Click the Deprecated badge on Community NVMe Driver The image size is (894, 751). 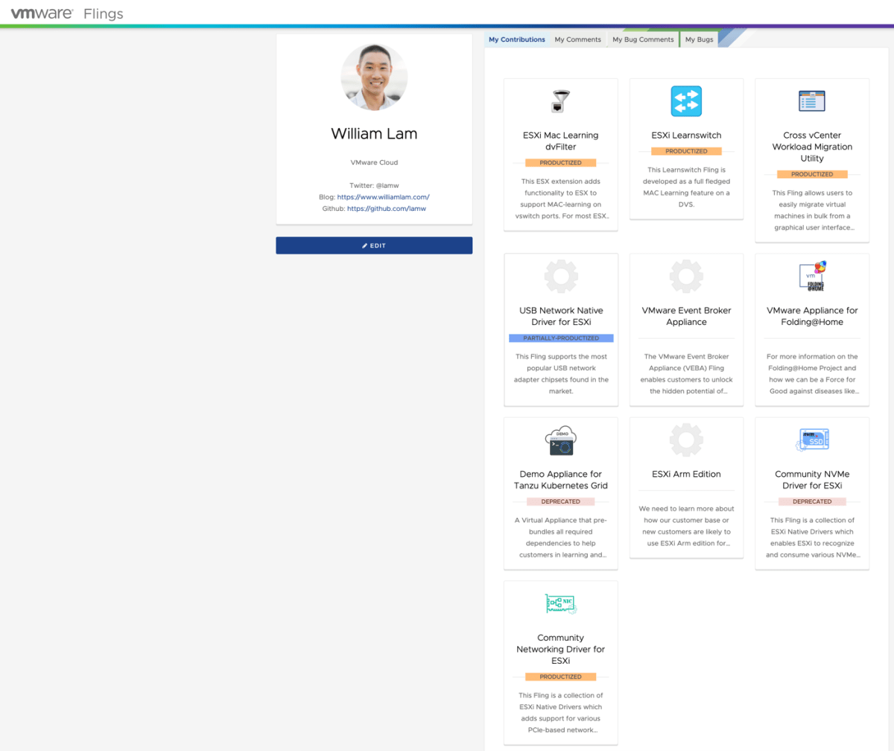(x=812, y=501)
